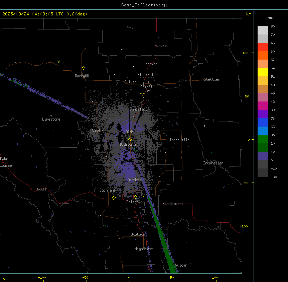Pick the bright yellow 54–51 dBZ legend swatch
This screenshot has height=282, width=288.
[263, 72]
